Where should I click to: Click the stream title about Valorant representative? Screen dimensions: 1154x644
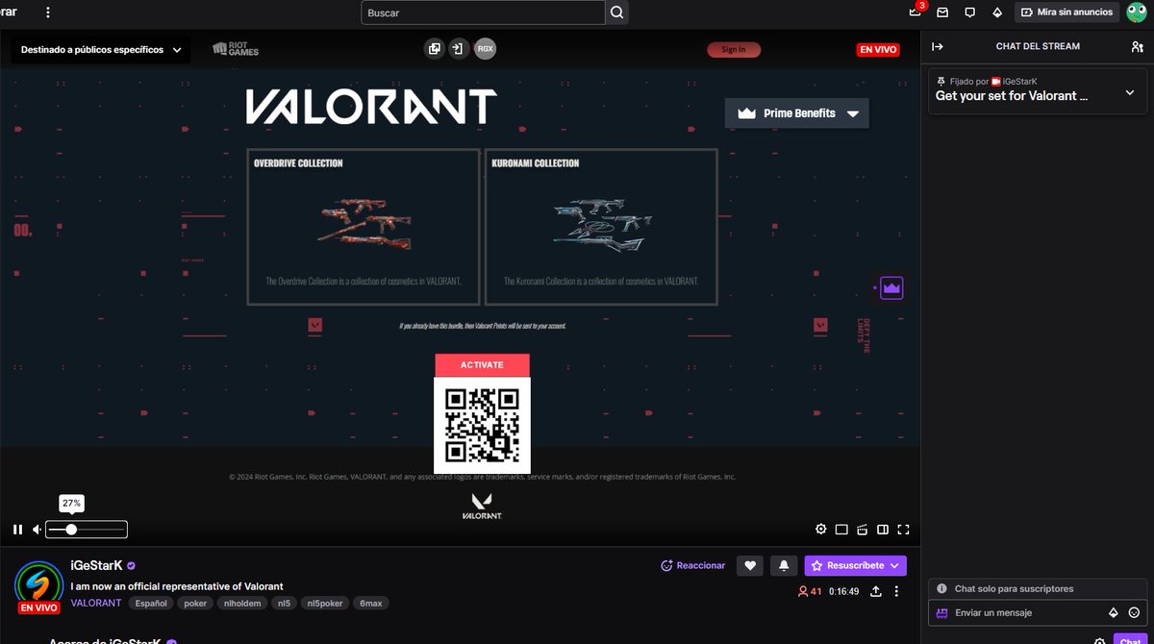pyautogui.click(x=177, y=586)
